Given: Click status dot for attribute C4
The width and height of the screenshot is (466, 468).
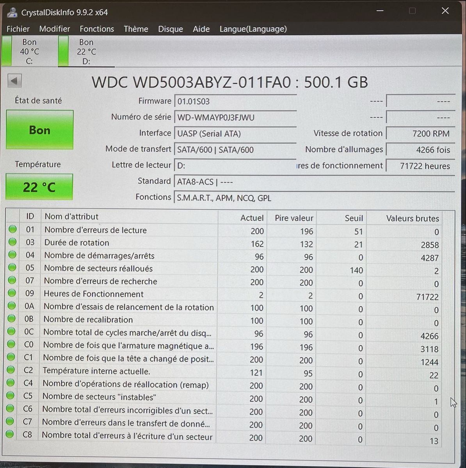Looking at the screenshot, I should click(x=11, y=383).
